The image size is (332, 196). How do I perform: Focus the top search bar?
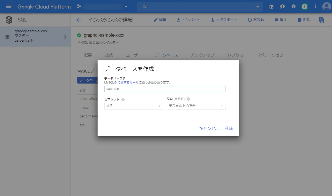pyautogui.click(x=200, y=7)
